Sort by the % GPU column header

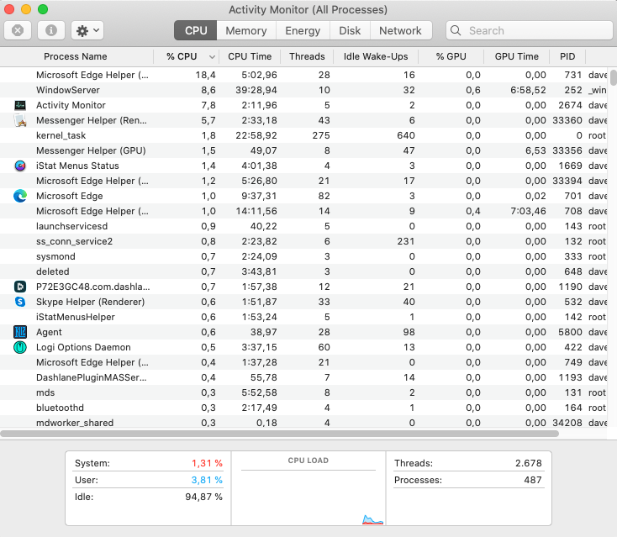pyautogui.click(x=451, y=56)
